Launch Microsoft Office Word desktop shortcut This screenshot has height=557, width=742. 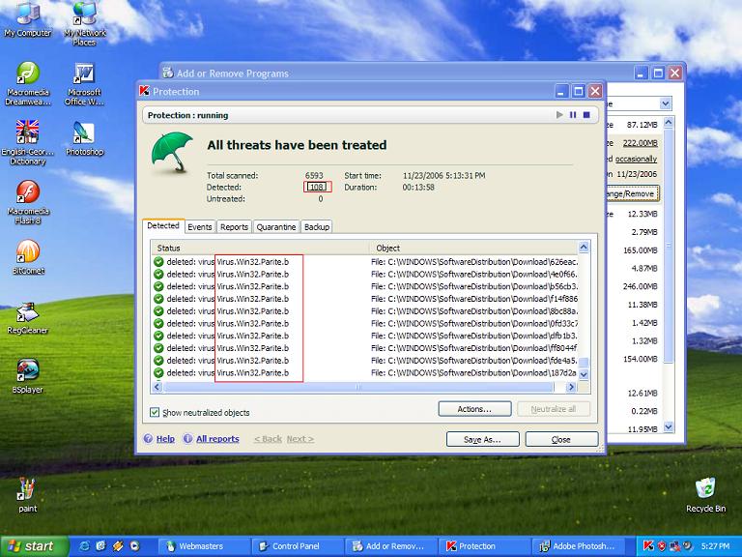(84, 84)
